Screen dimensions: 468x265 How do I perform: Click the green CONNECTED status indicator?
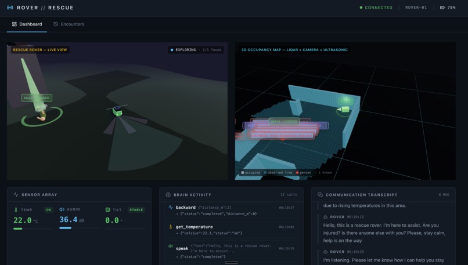point(376,8)
